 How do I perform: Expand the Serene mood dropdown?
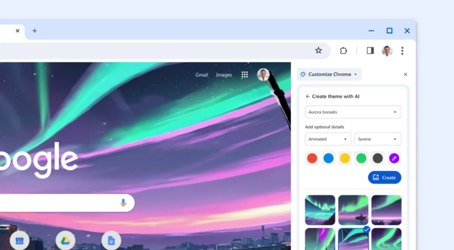click(378, 139)
